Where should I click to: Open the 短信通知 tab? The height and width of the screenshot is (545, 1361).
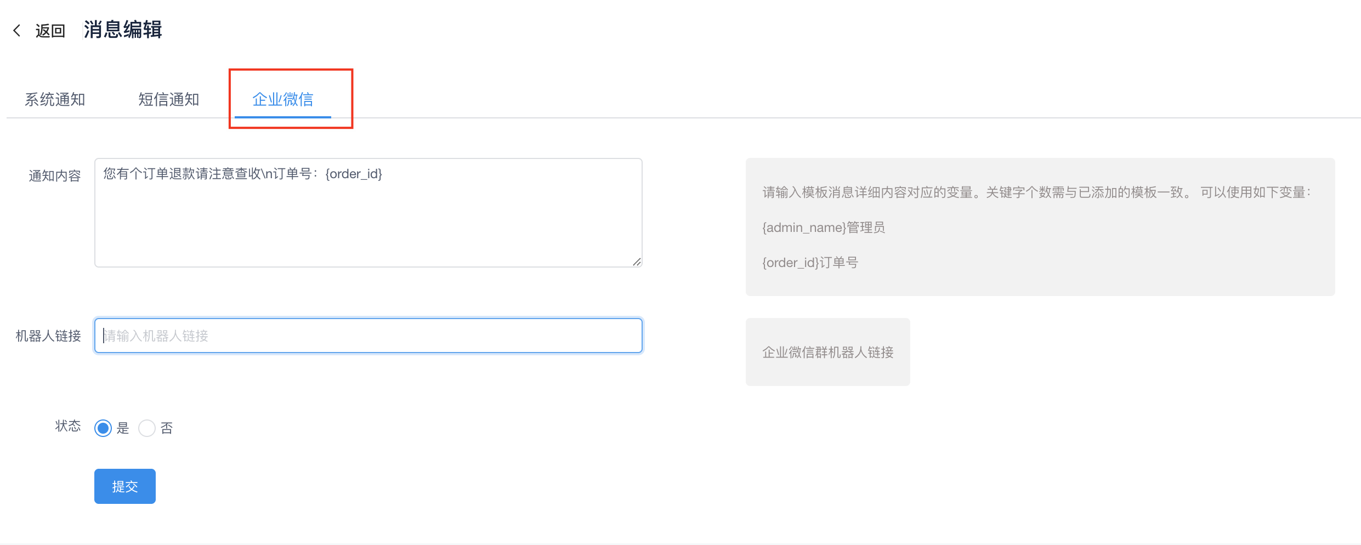(169, 99)
